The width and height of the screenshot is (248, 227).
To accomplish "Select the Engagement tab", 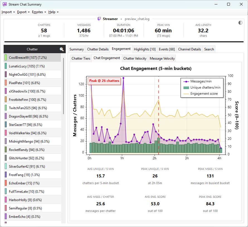I will pos(121,49).
